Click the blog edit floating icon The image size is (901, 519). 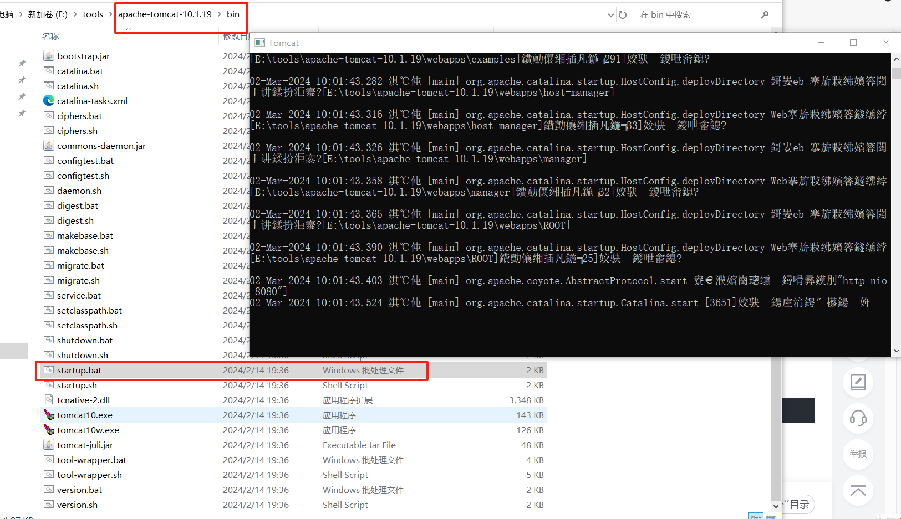pyautogui.click(x=858, y=382)
